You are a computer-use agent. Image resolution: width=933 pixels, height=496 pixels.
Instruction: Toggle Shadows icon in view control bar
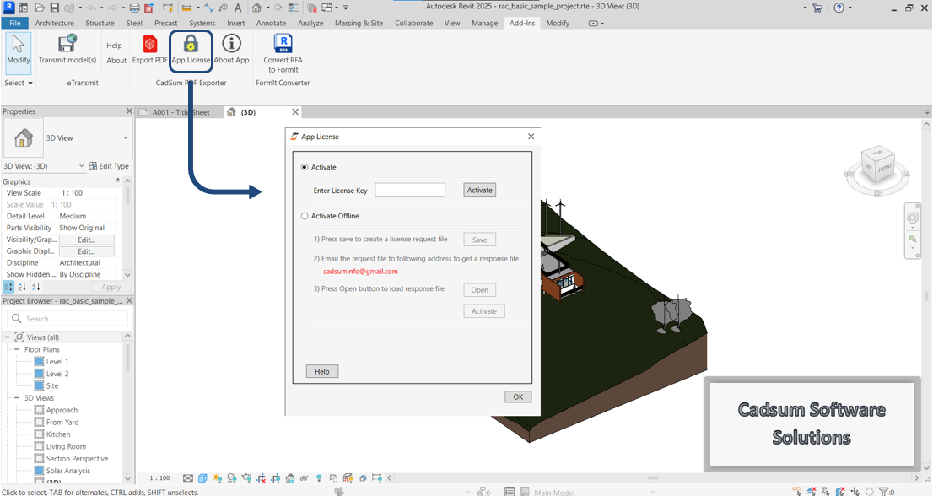[x=232, y=478]
